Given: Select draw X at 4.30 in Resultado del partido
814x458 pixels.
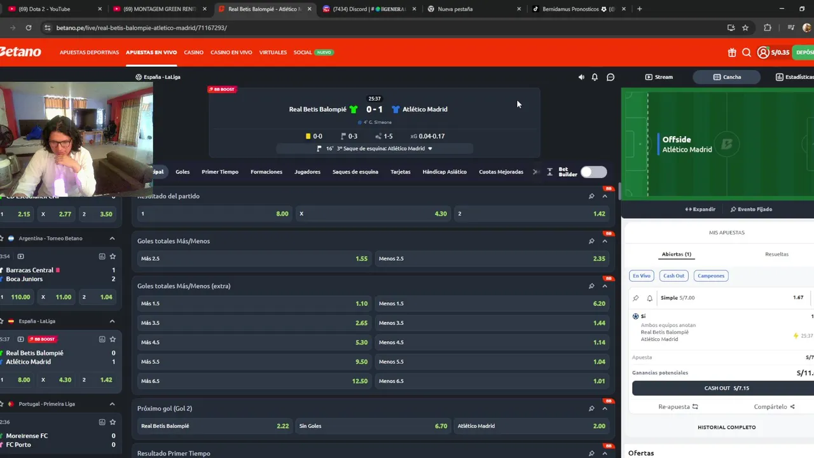Looking at the screenshot, I should coord(373,214).
